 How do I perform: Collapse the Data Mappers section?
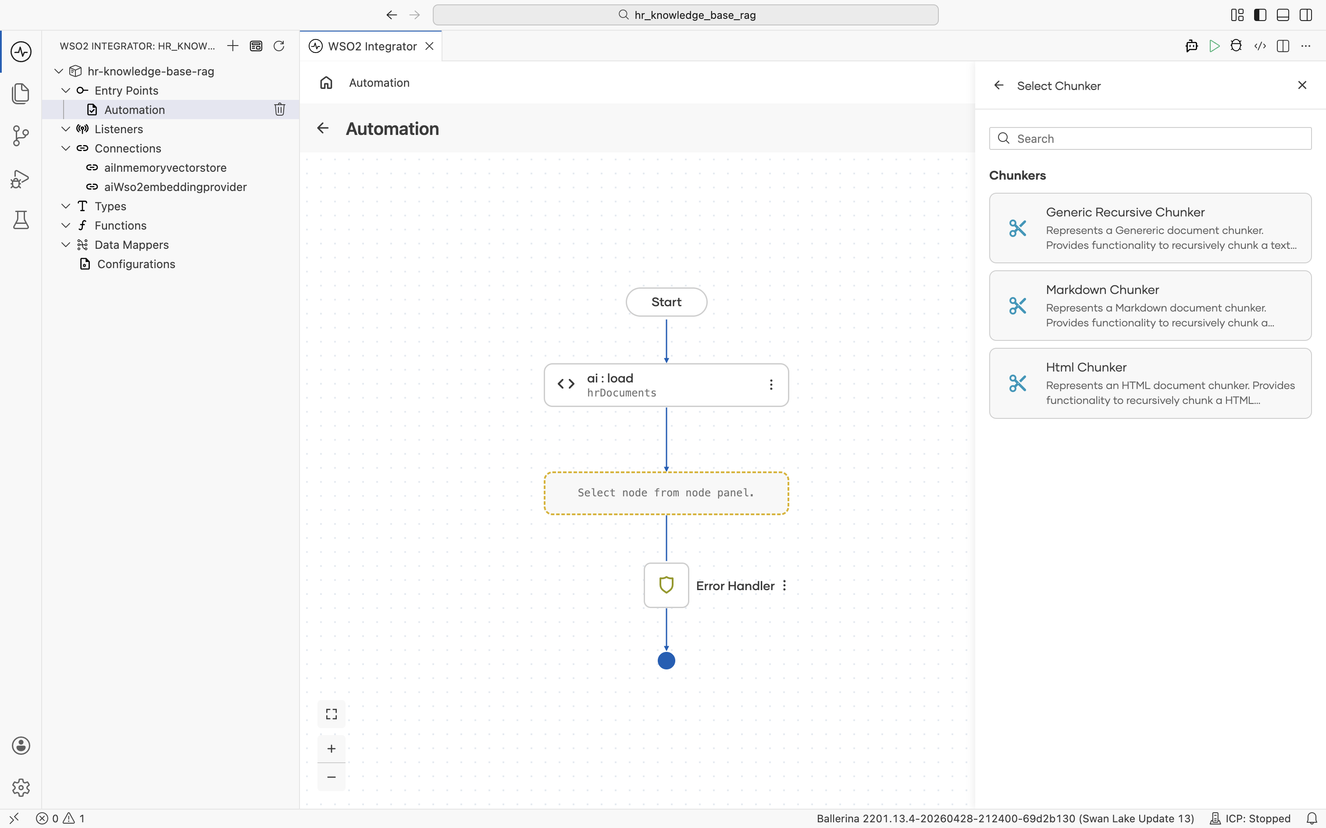coord(66,244)
